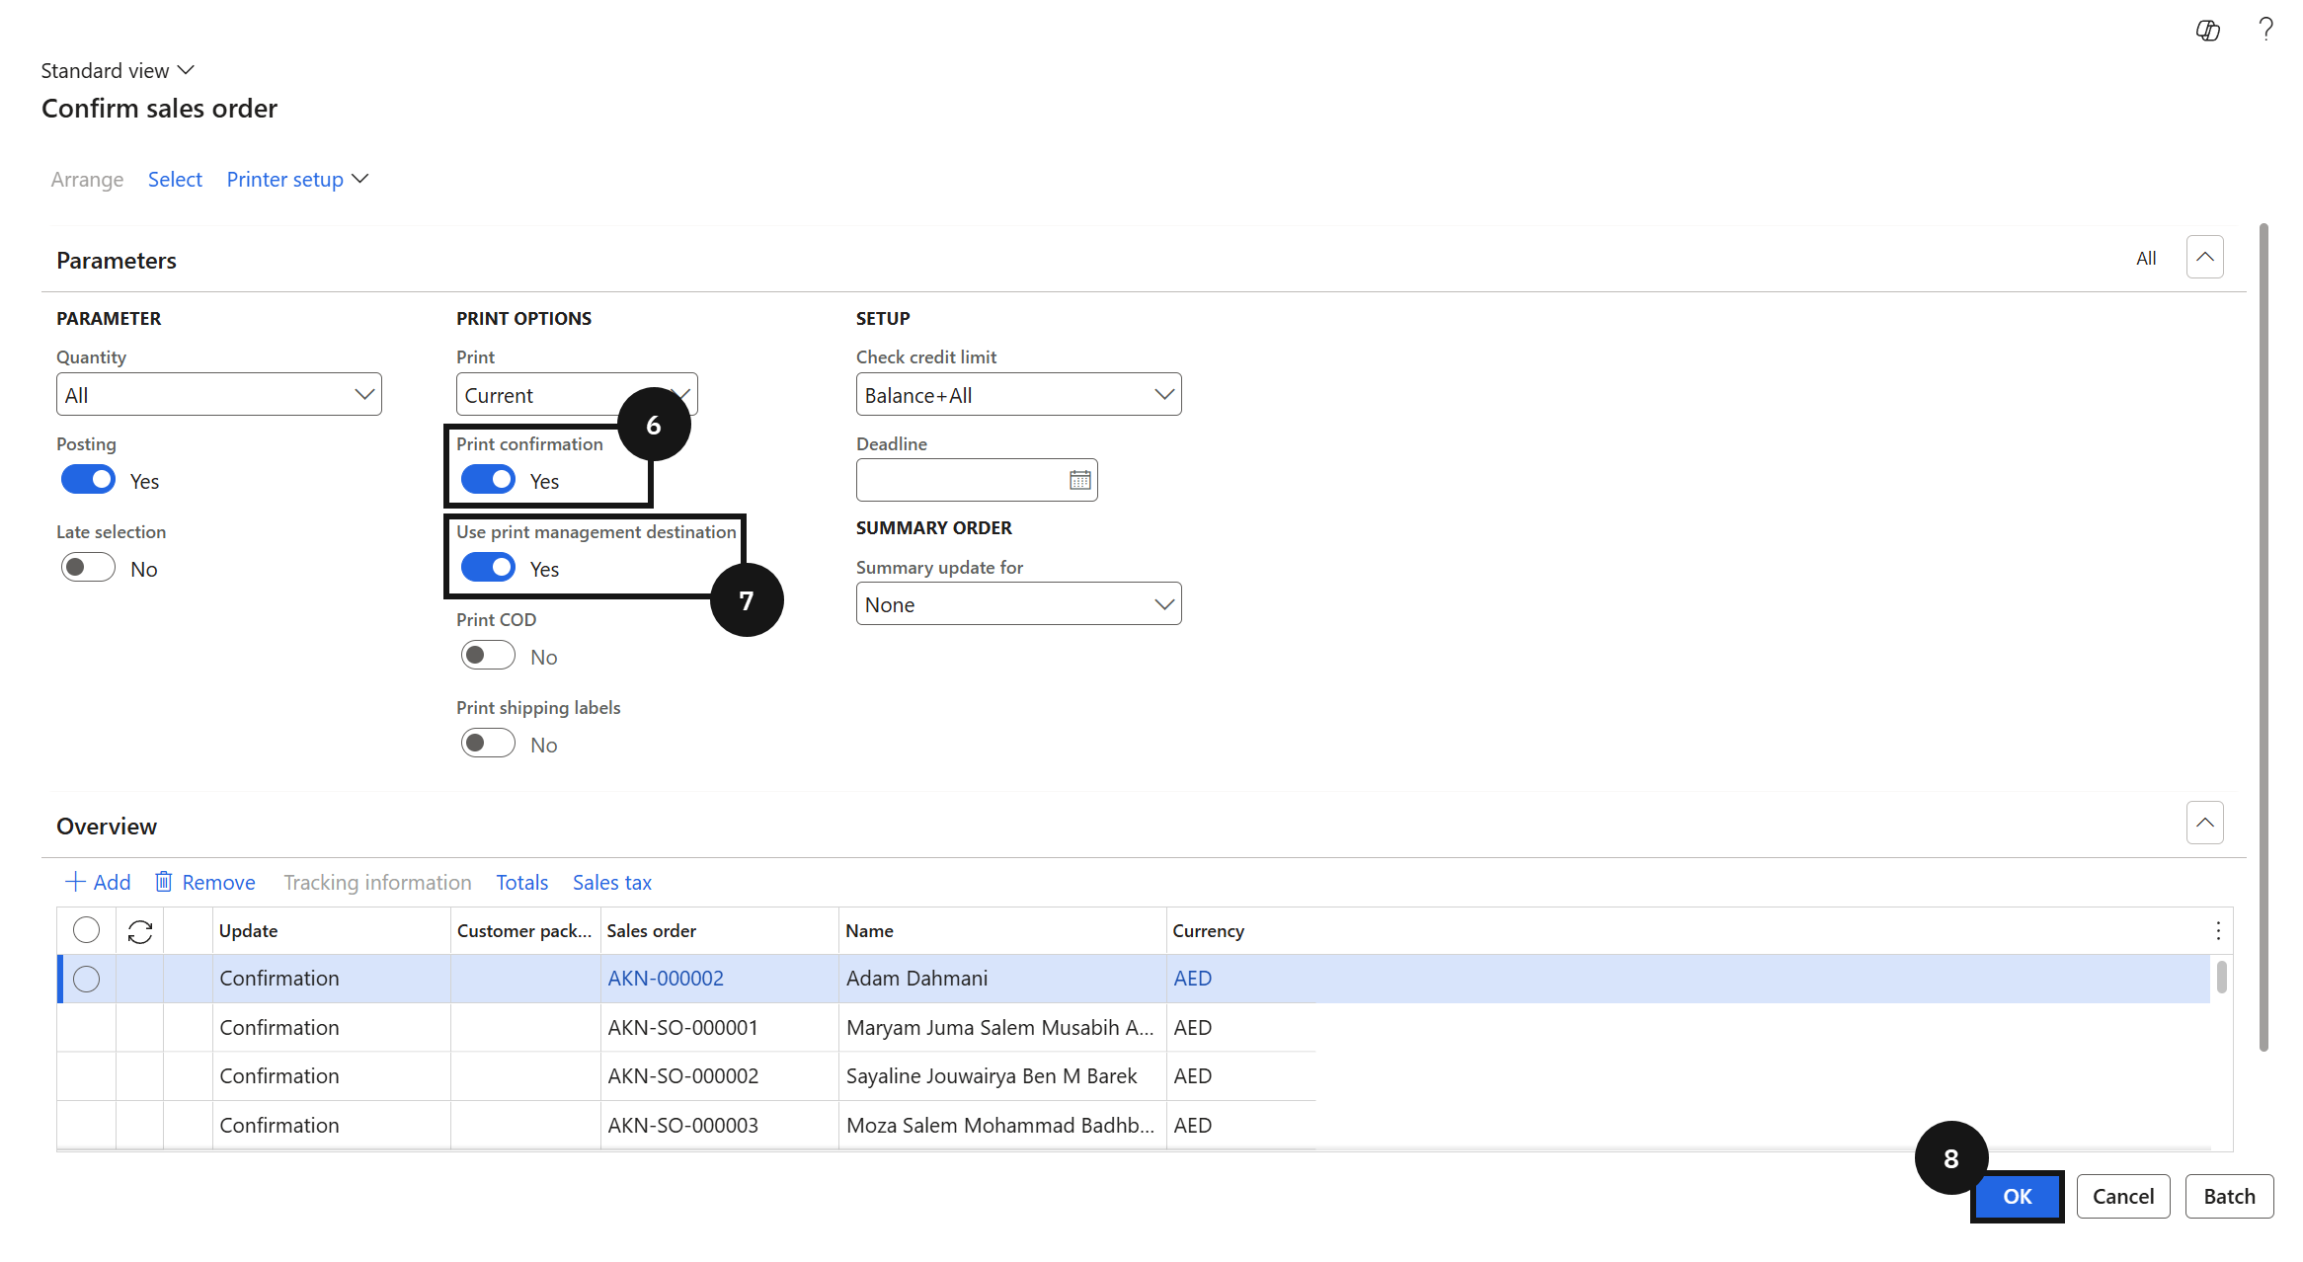The image size is (2303, 1262).
Task: Open Sales tax in Overview toolbar
Action: pos(612,882)
